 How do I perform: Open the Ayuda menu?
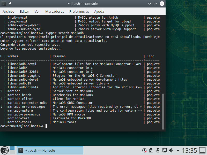pyautogui.click(x=99, y=11)
